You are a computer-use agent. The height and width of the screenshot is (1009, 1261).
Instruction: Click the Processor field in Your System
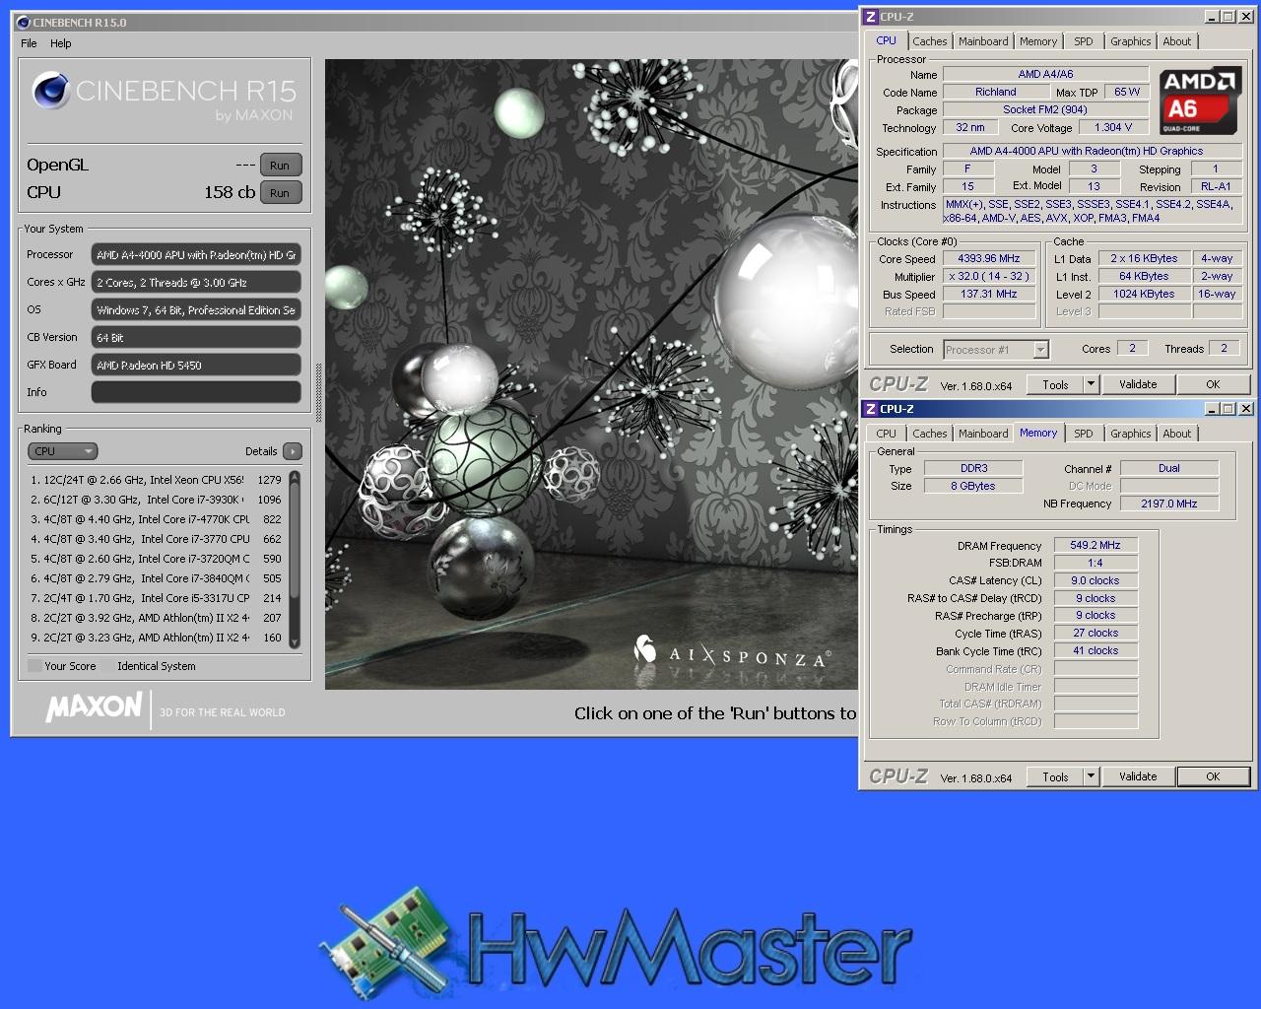coord(196,254)
